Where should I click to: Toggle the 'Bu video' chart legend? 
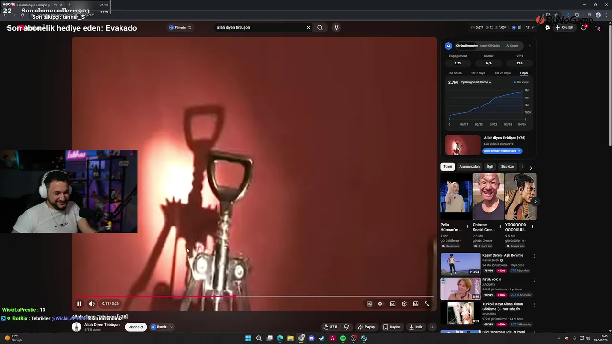pos(522,82)
